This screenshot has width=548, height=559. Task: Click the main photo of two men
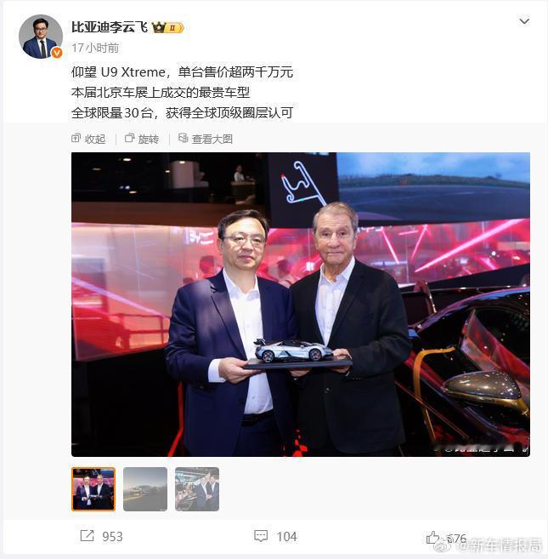pos(301,305)
